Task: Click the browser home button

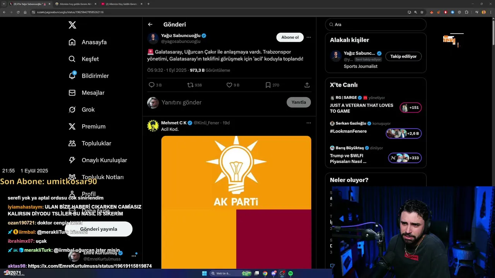Action: 25,12
